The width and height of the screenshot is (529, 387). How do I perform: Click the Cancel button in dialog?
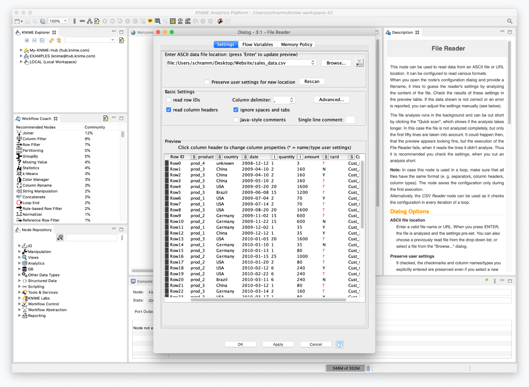click(316, 344)
